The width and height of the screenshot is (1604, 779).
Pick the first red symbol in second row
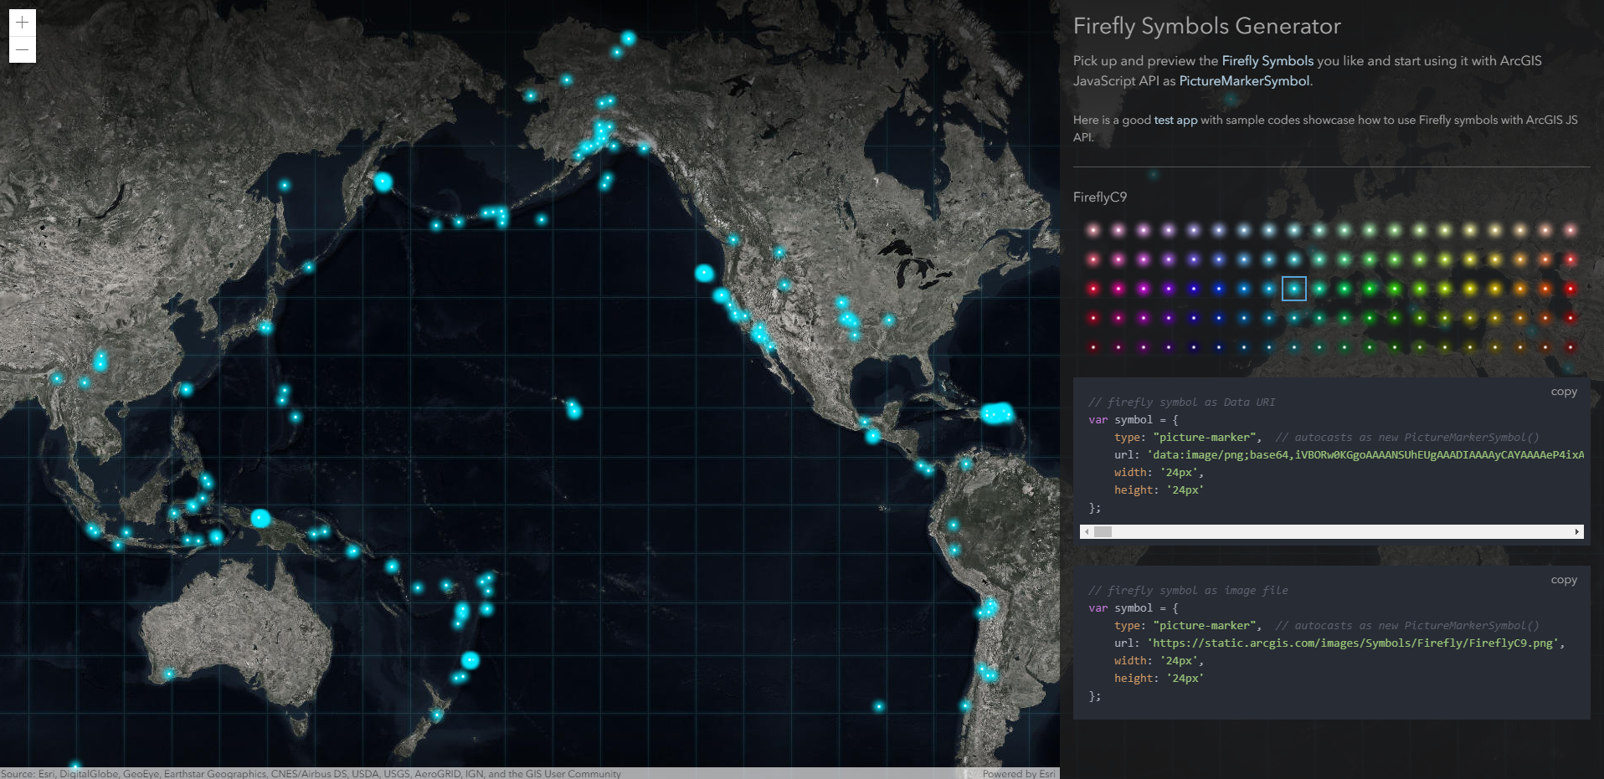pyautogui.click(x=1093, y=259)
